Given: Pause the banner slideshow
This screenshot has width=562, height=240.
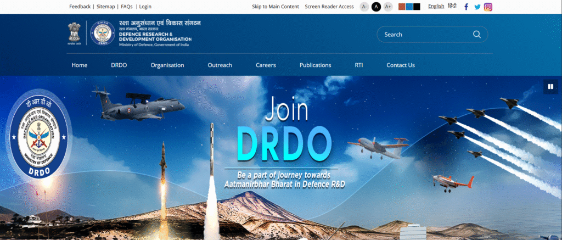Looking at the screenshot, I should click(550, 86).
